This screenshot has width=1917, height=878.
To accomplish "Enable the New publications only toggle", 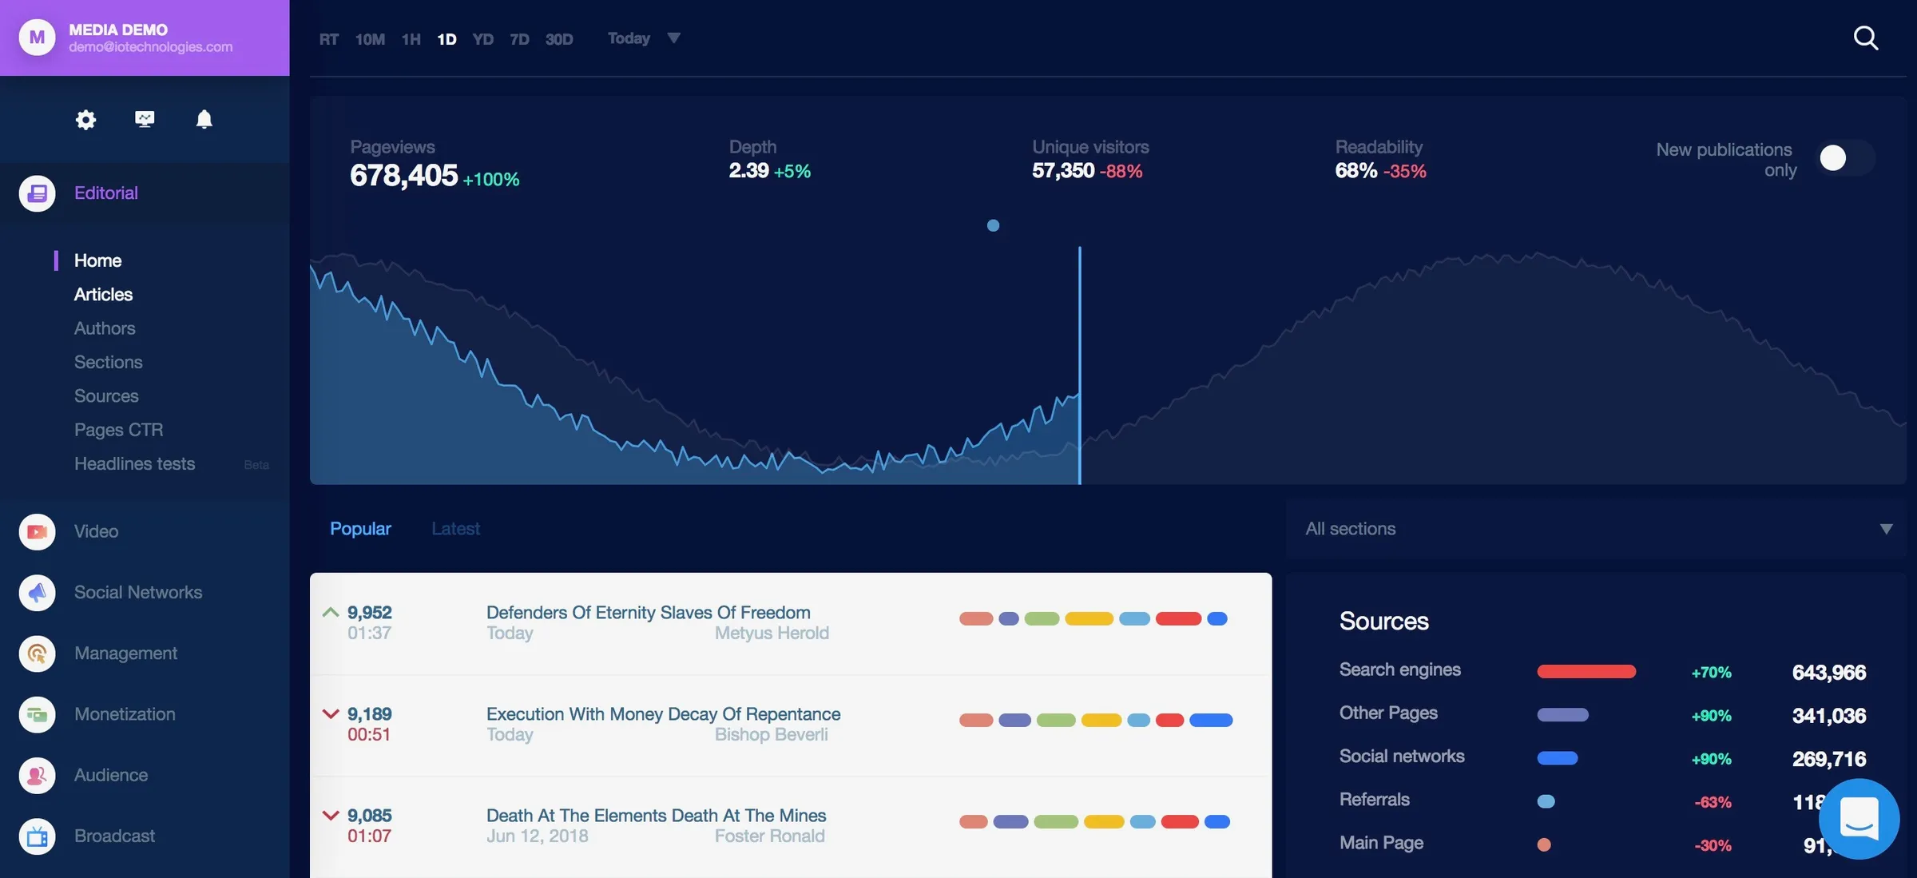I will pyautogui.click(x=1845, y=157).
